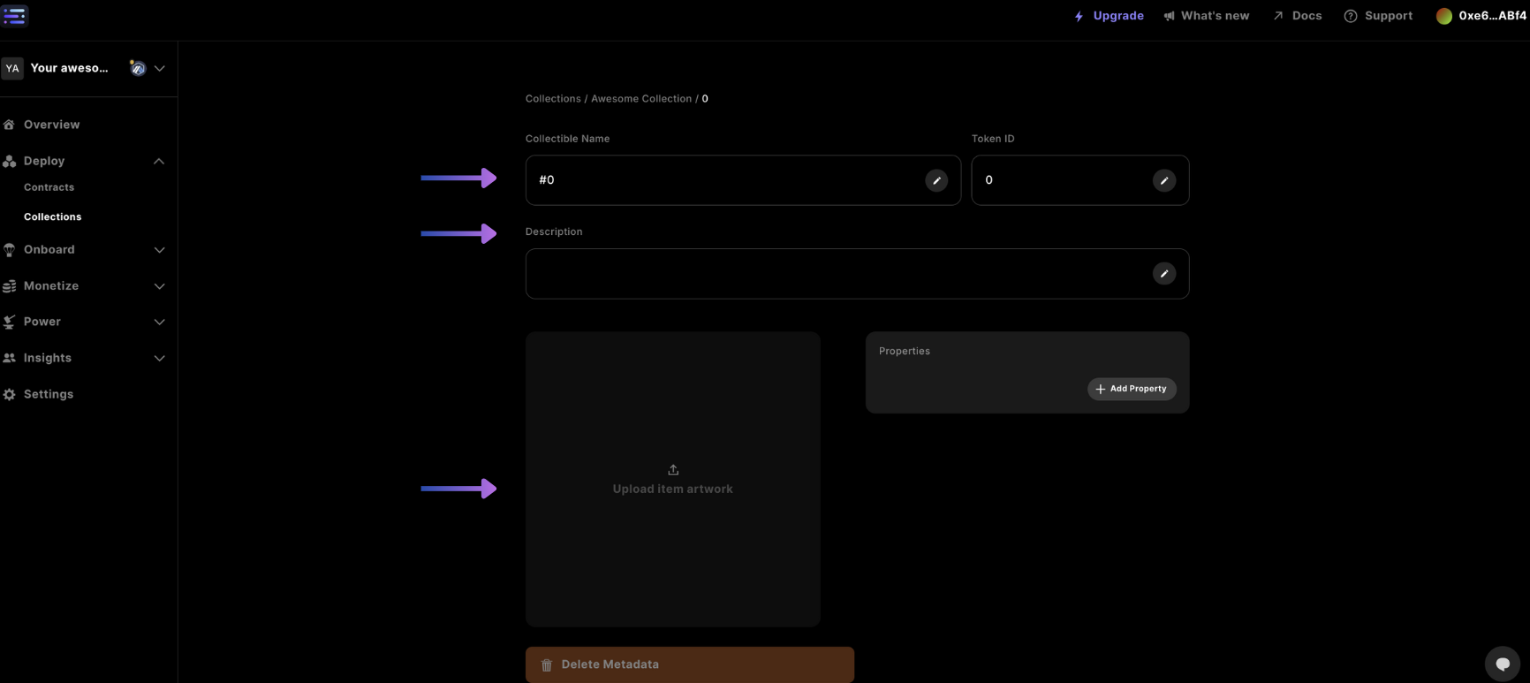Image resolution: width=1530 pixels, height=683 pixels.
Task: Click the pencil icon in Collectible Name field
Action: pyautogui.click(x=936, y=180)
